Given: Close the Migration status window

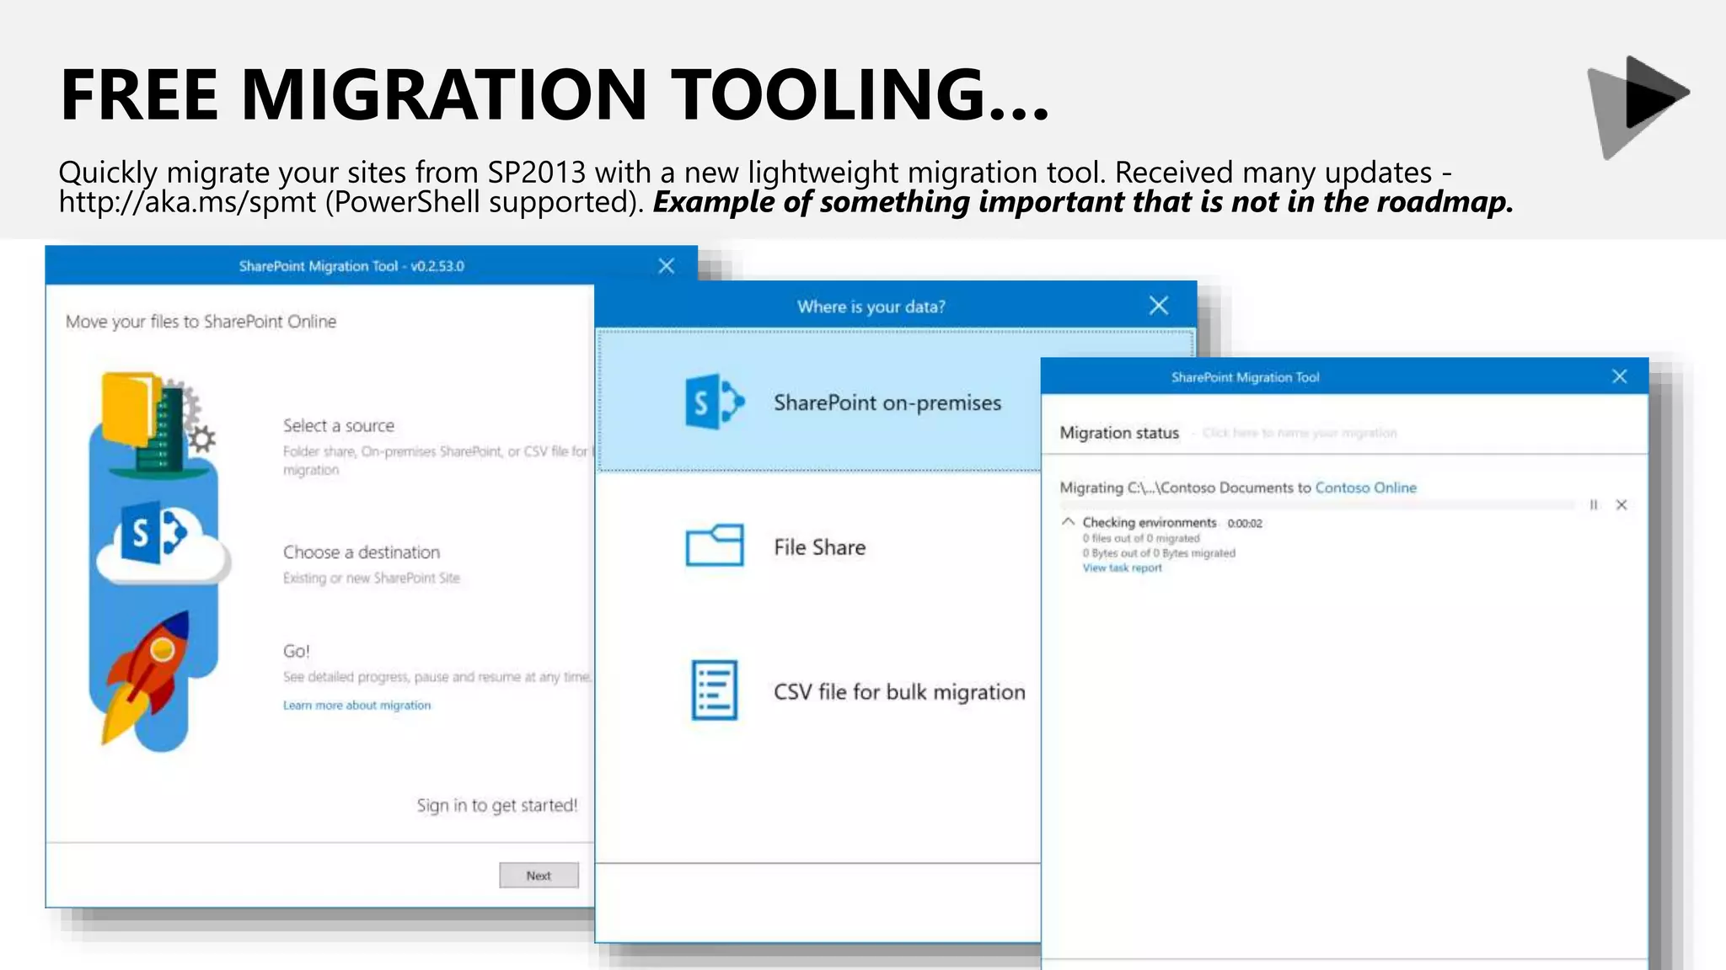Looking at the screenshot, I should (x=1620, y=376).
